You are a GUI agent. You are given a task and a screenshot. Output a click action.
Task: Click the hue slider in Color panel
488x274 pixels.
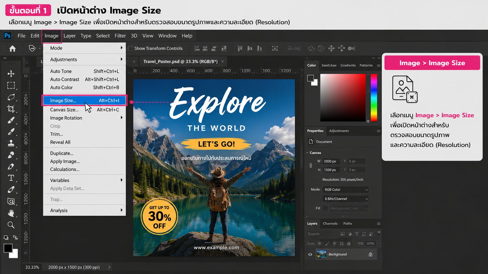point(374,98)
